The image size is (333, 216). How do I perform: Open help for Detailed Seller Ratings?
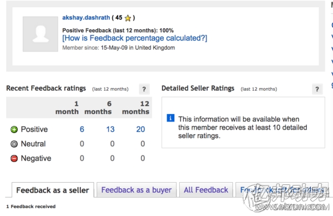click(x=317, y=89)
